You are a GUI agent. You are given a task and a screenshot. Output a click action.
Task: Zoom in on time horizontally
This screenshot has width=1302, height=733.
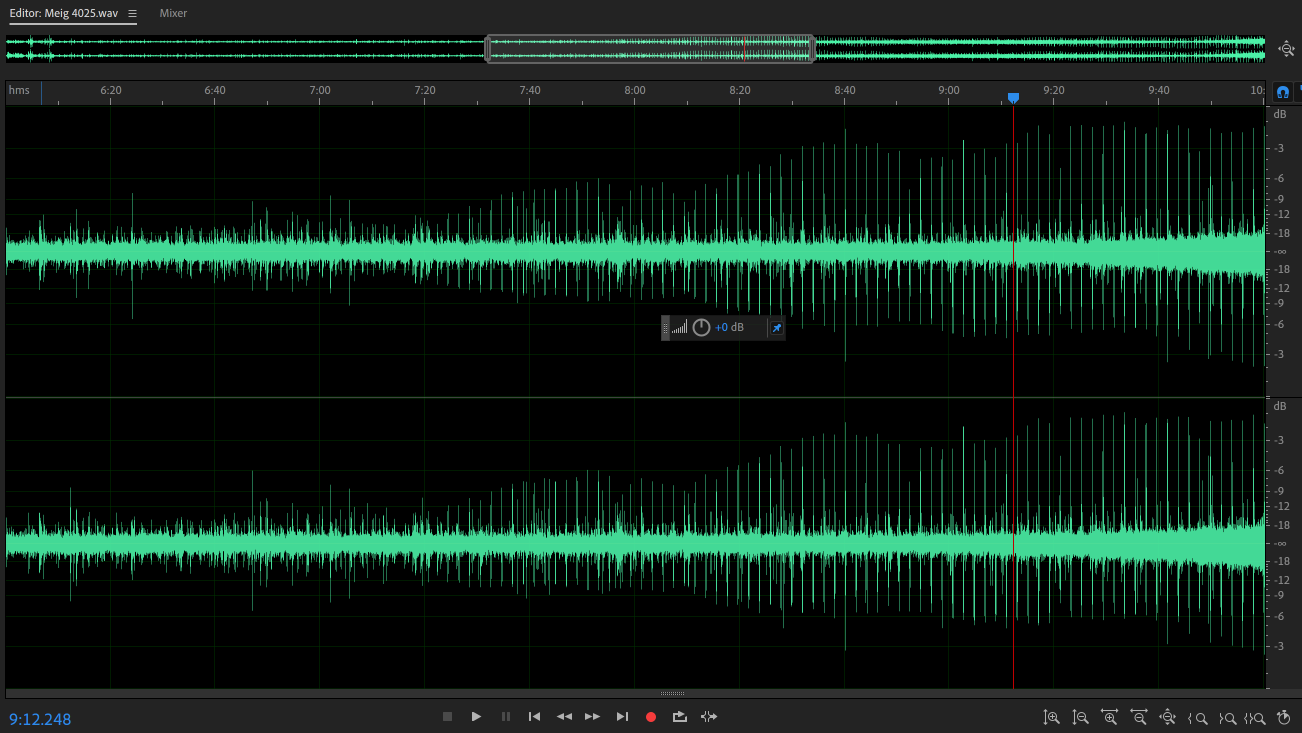(x=1109, y=717)
